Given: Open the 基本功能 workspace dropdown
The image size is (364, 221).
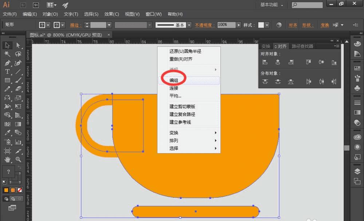Looking at the screenshot, I should (272, 5).
